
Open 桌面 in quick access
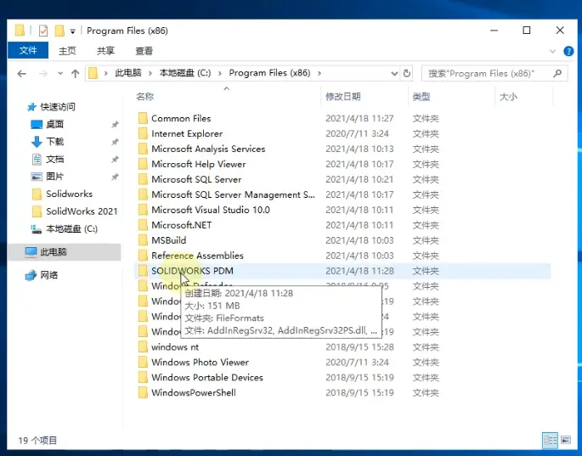coord(54,124)
